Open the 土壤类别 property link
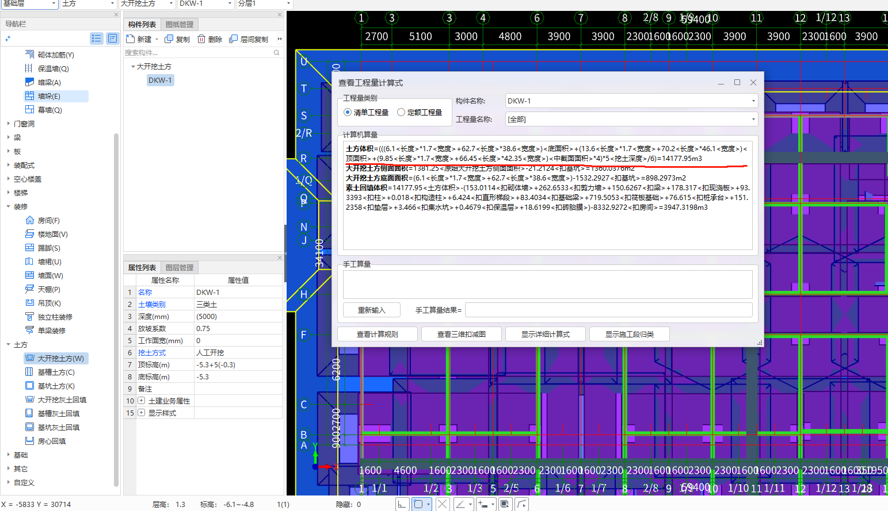Viewport: 888px width, 511px height. tap(152, 305)
